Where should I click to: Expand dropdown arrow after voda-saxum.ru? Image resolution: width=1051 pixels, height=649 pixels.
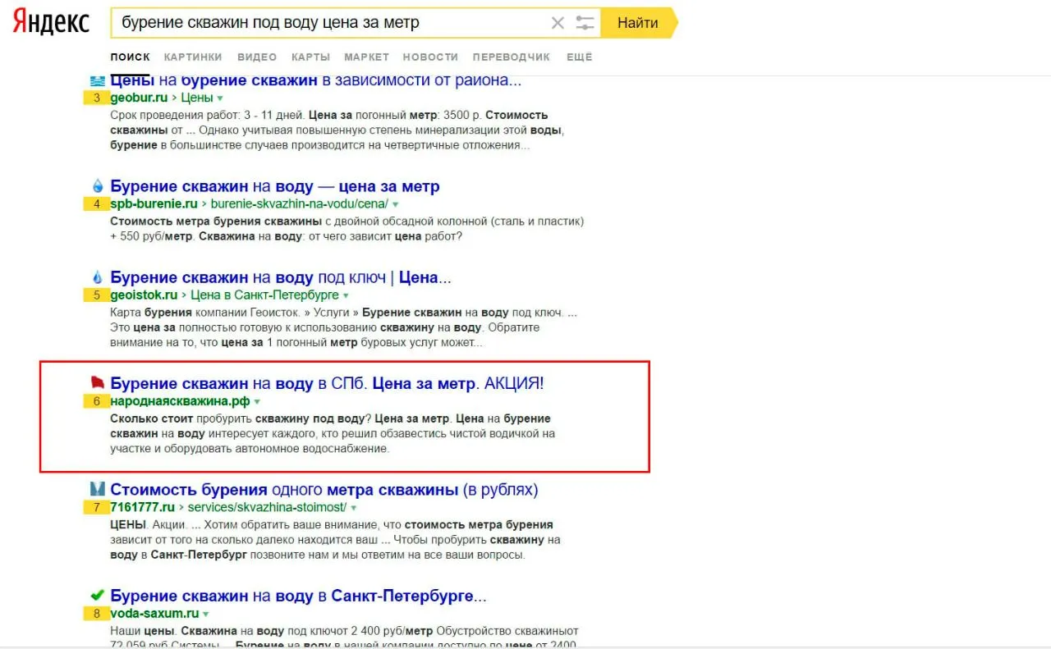coord(206,614)
